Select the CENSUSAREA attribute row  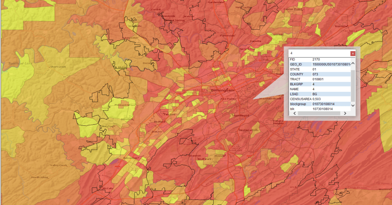319,99
